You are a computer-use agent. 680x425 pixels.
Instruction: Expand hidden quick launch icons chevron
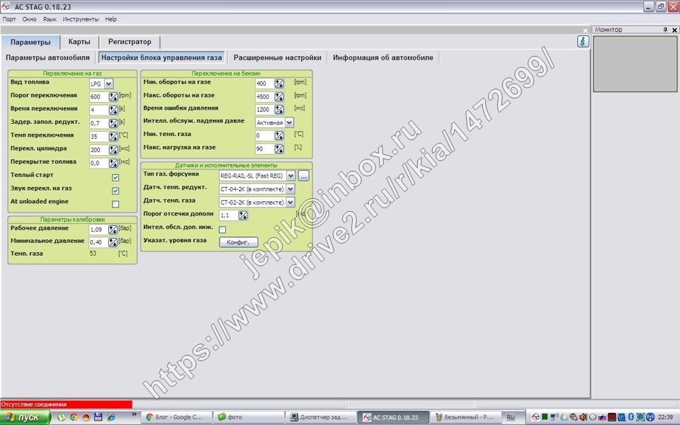[134, 415]
